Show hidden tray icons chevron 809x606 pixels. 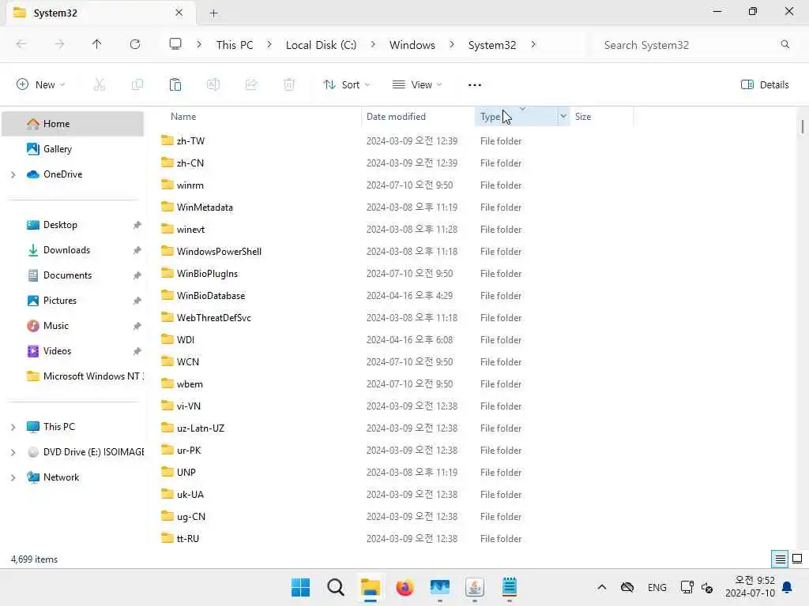[601, 587]
